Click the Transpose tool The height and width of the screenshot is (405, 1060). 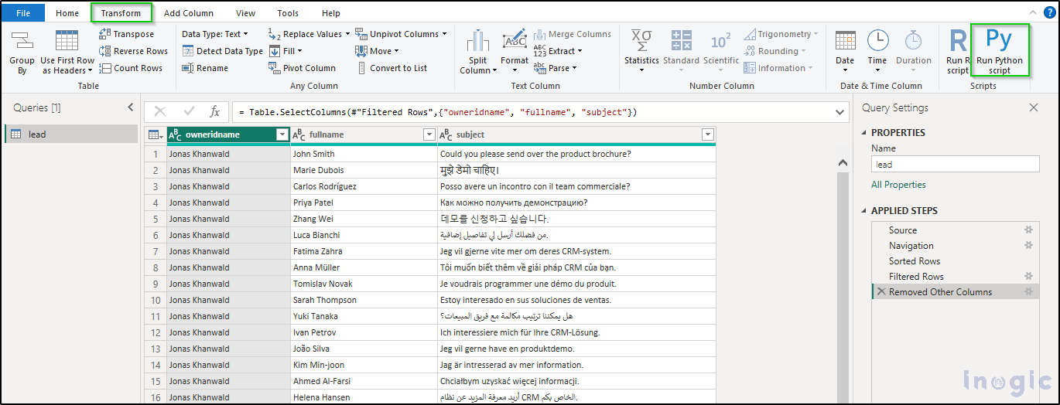coord(126,34)
